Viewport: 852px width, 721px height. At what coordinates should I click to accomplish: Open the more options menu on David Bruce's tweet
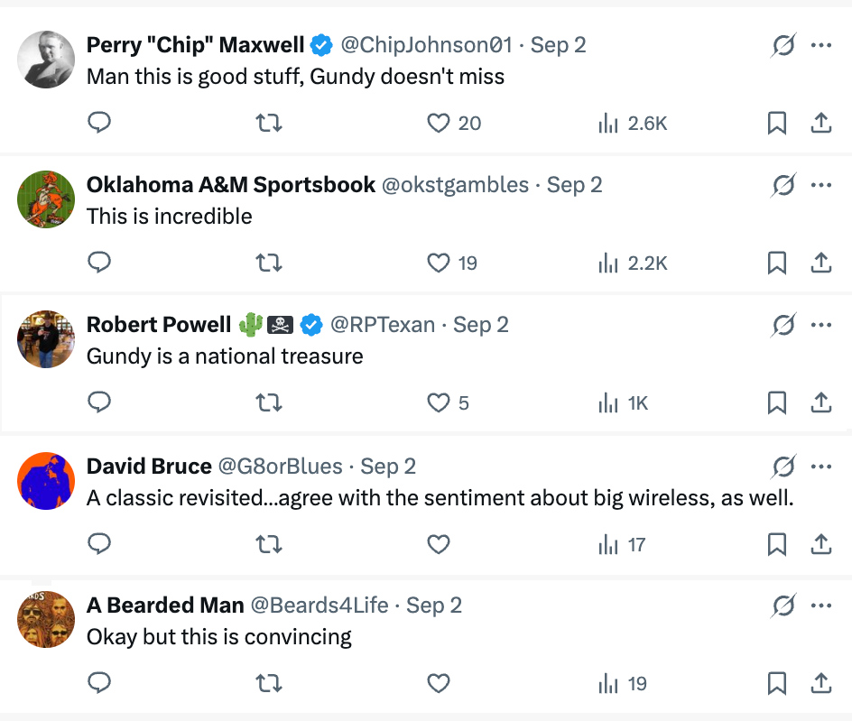(821, 466)
